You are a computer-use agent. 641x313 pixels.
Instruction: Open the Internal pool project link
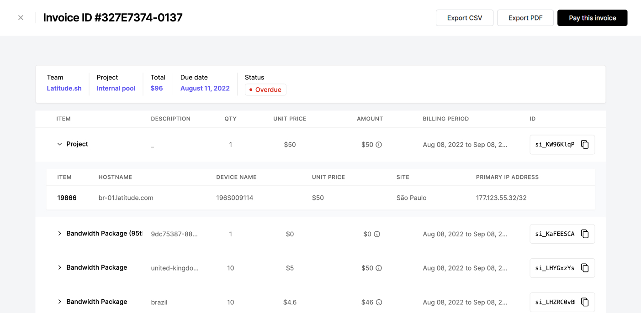116,89
